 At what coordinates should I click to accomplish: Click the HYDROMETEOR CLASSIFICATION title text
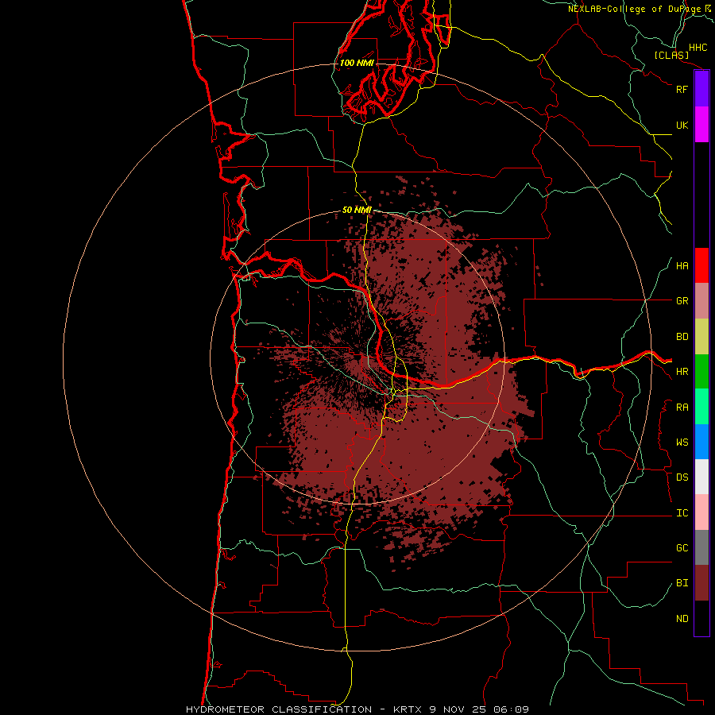click(278, 709)
